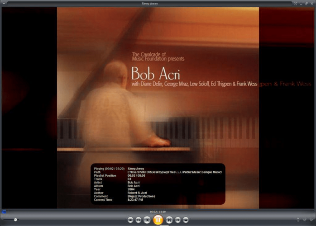Click Playlist Position value '00:02 / 08:56'
The height and width of the screenshot is (226, 316).
136,175
